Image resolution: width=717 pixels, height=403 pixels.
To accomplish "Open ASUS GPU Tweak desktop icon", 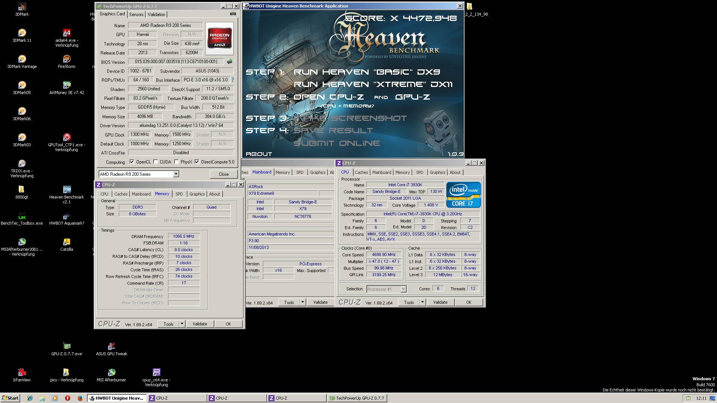I will (111, 349).
